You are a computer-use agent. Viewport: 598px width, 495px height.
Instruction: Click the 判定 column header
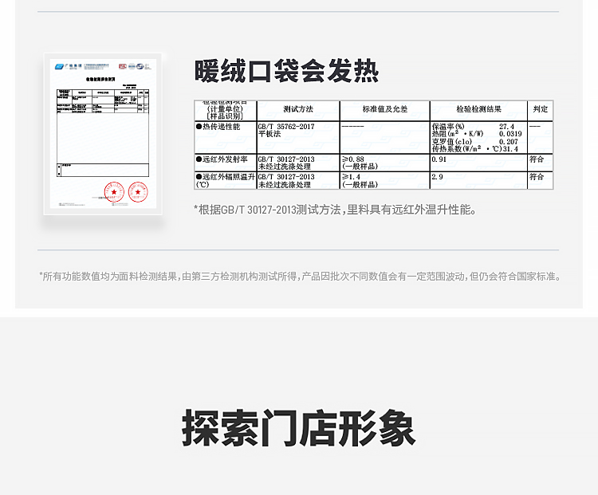pyautogui.click(x=540, y=109)
